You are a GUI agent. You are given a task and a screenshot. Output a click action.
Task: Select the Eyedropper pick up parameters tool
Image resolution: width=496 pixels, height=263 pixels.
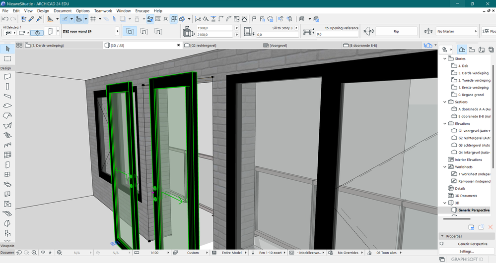click(x=30, y=19)
